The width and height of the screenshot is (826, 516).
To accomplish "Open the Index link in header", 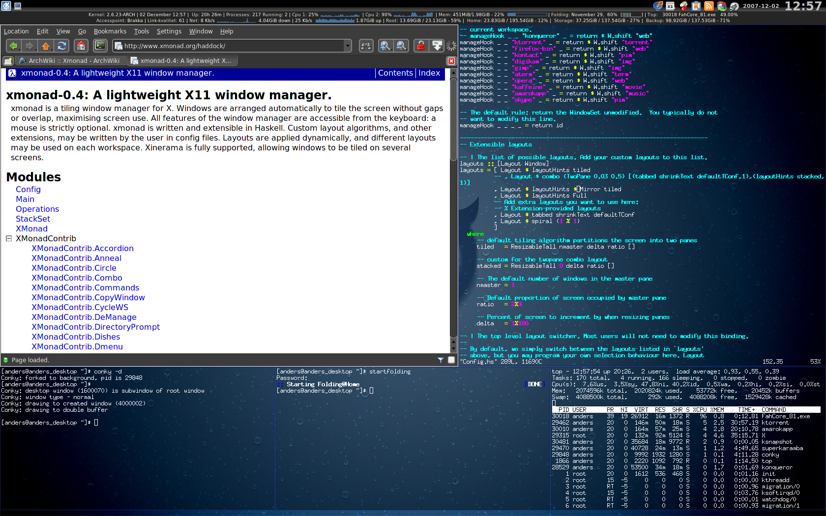I will [429, 73].
